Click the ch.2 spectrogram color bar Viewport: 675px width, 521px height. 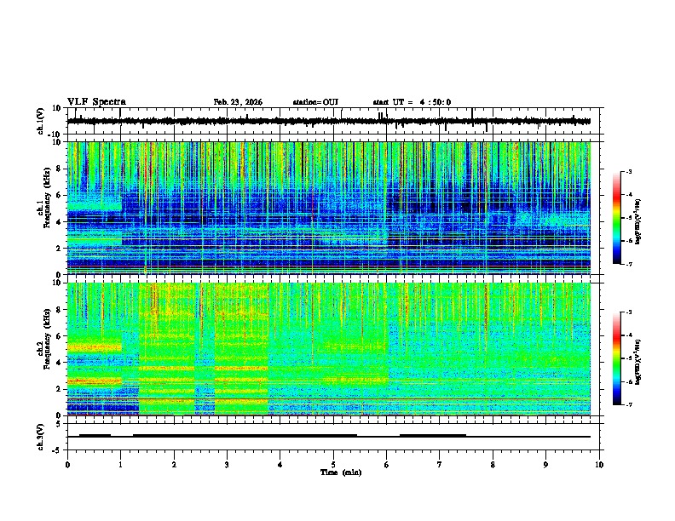pos(616,358)
